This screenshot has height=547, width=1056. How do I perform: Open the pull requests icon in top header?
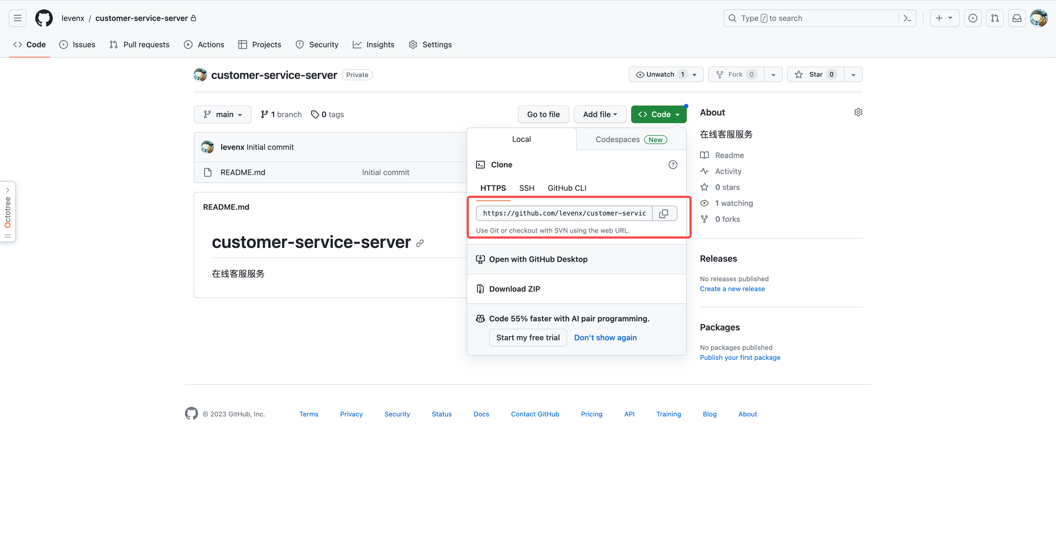995,18
